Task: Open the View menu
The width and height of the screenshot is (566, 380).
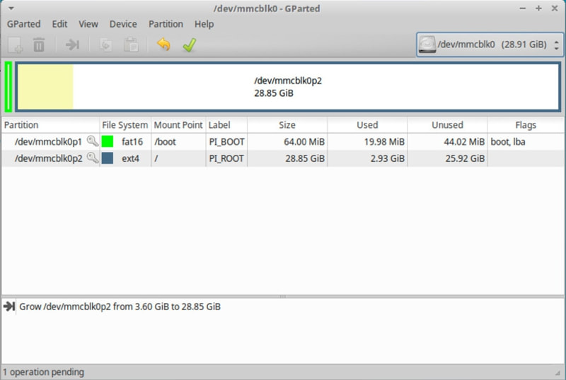Action: pos(88,24)
